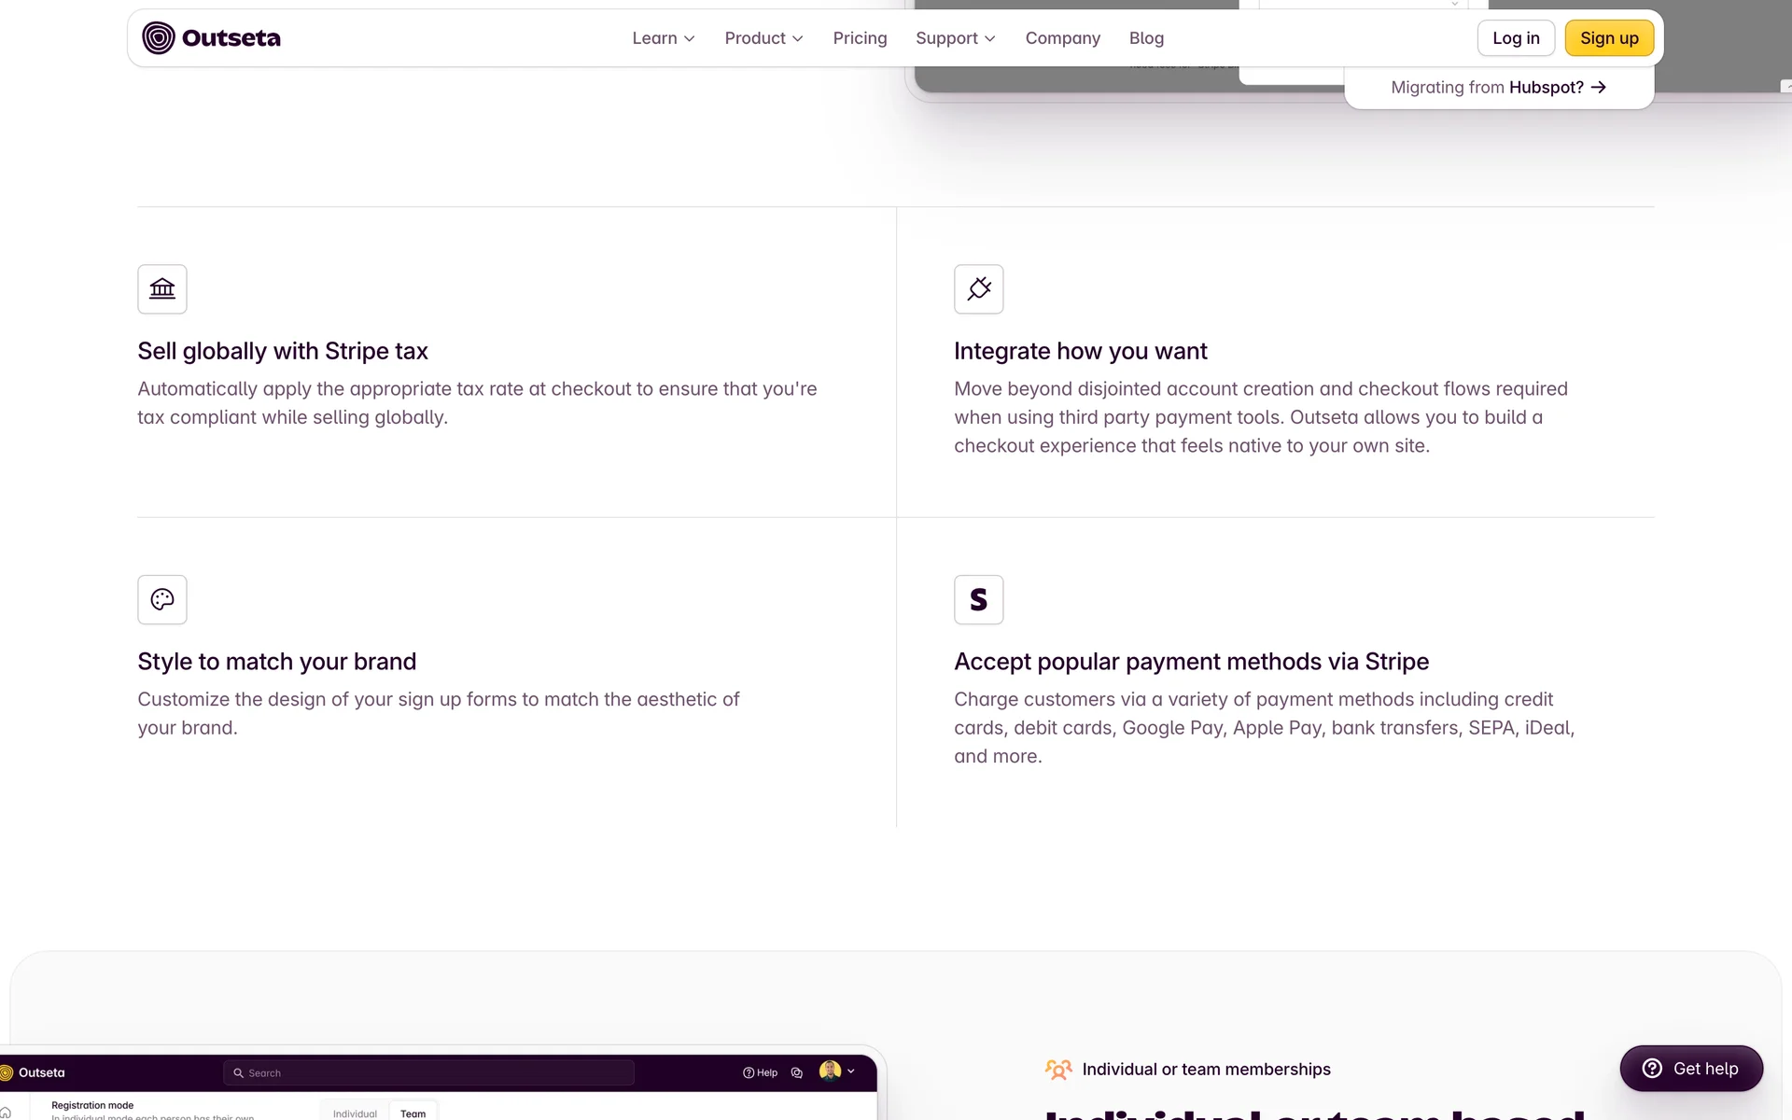Click the Stripe S icon

coord(978,599)
